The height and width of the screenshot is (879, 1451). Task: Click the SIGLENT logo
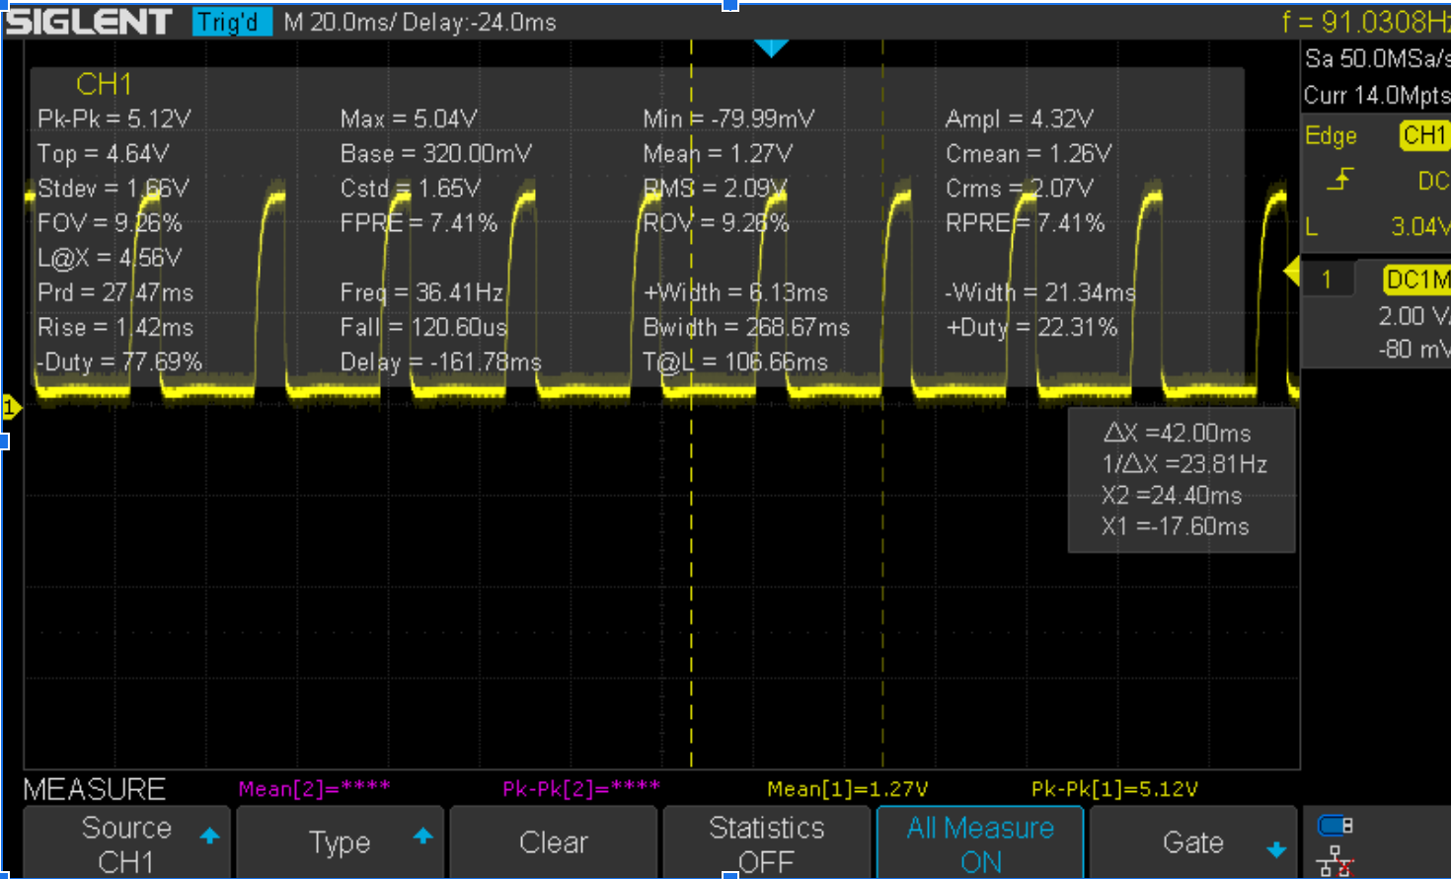pyautogui.click(x=90, y=22)
